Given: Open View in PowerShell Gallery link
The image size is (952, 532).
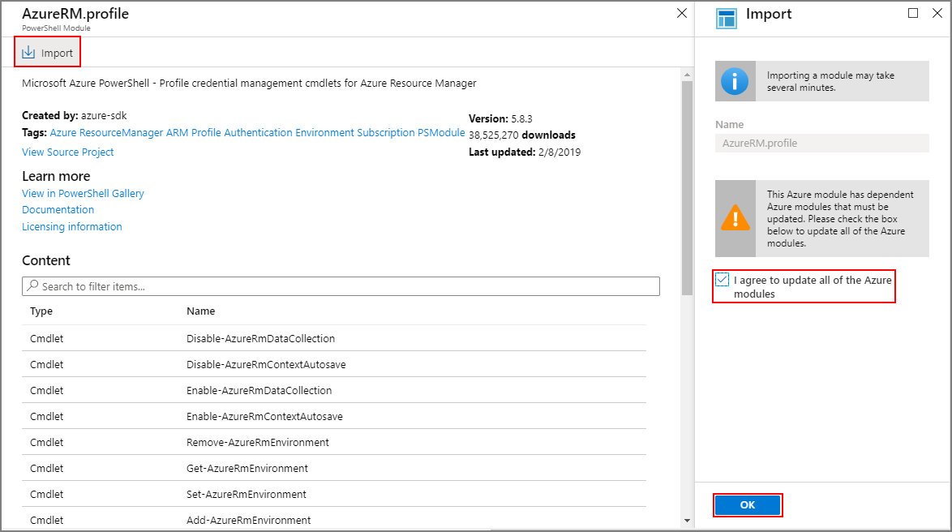Looking at the screenshot, I should (x=84, y=193).
